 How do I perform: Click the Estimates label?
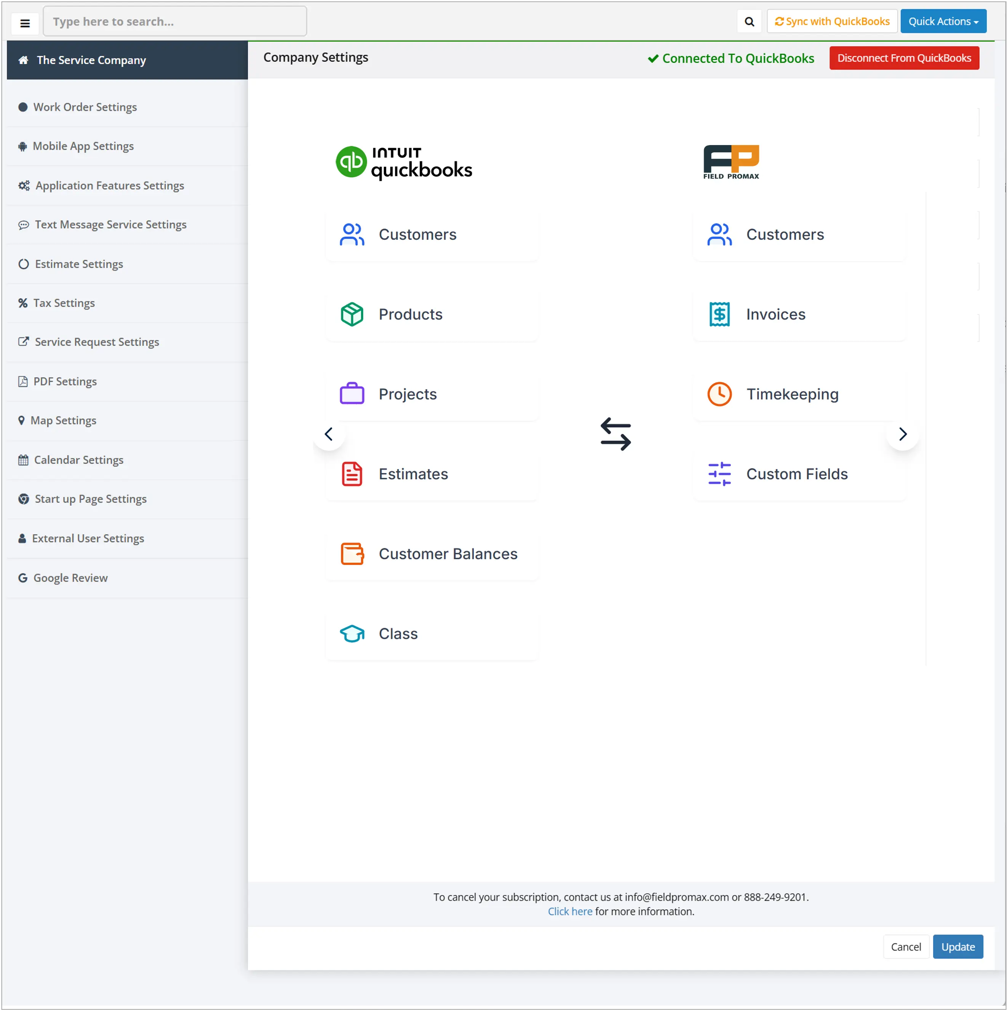(x=414, y=474)
